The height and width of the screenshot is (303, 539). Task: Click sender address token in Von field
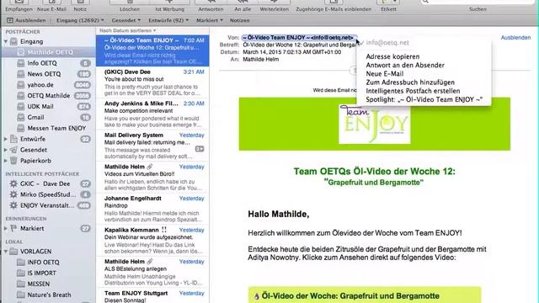pyautogui.click(x=299, y=37)
